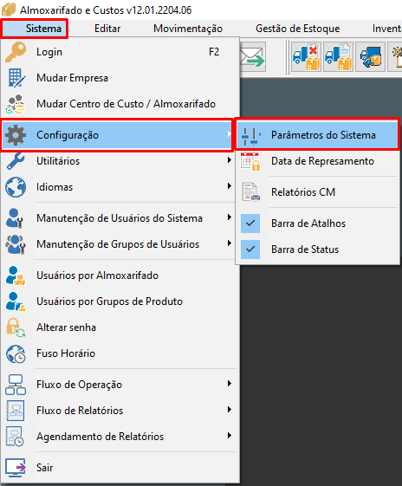402x486 pixels.
Task: Select Usuários por Almoxarifado entry
Action: click(x=120, y=275)
